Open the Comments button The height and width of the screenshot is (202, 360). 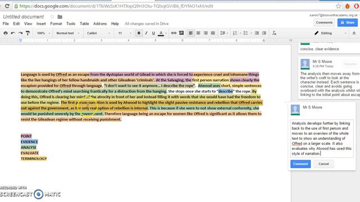324,22
